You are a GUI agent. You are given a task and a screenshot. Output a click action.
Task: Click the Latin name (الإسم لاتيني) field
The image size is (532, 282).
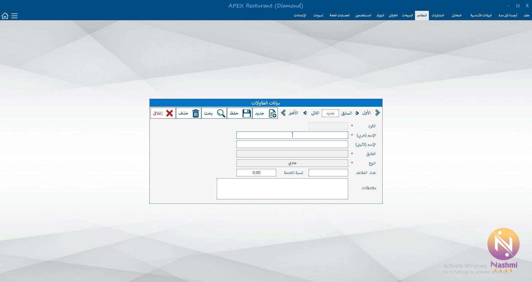pyautogui.click(x=292, y=144)
